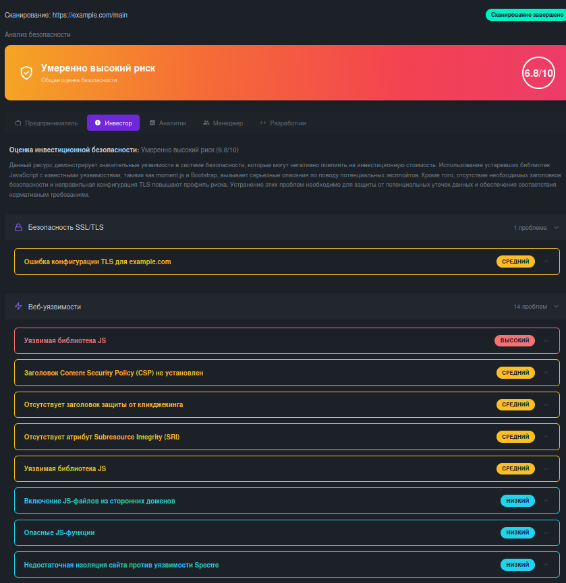Click the padlock icon of Безопасность SSL/TLS section
Screen dimensions: 566x583
tap(17, 227)
